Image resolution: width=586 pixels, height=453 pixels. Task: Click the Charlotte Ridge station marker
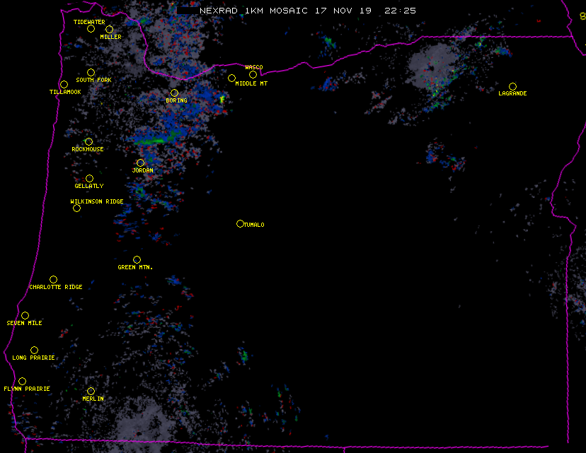pos(53,280)
